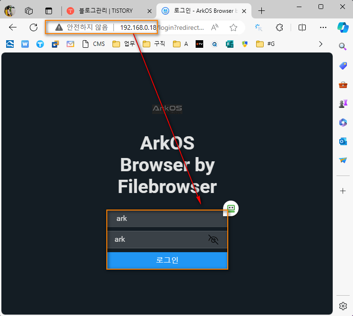Image resolution: width=353 pixels, height=316 pixels.
Task: Show more bookmarks chevron
Action: (321, 44)
